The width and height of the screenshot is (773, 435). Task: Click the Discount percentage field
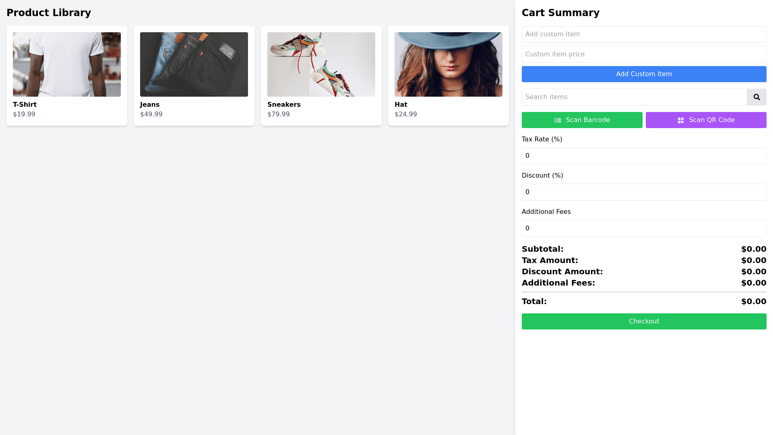pyautogui.click(x=644, y=192)
